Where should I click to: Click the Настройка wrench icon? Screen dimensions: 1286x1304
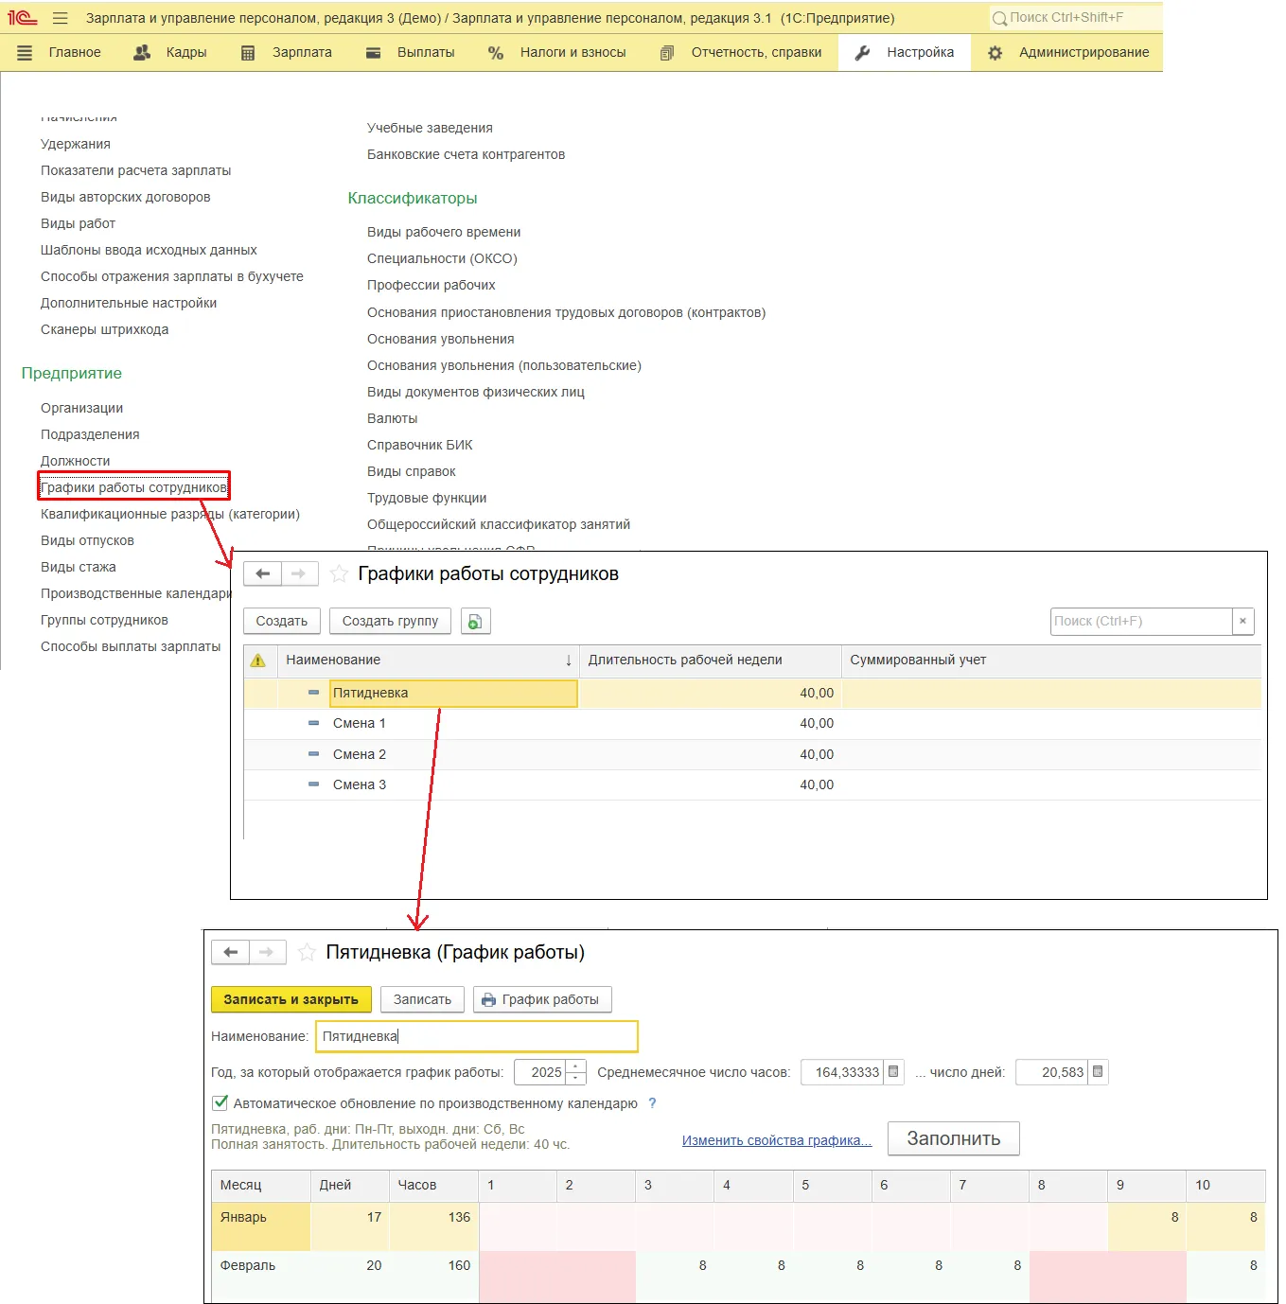click(862, 53)
